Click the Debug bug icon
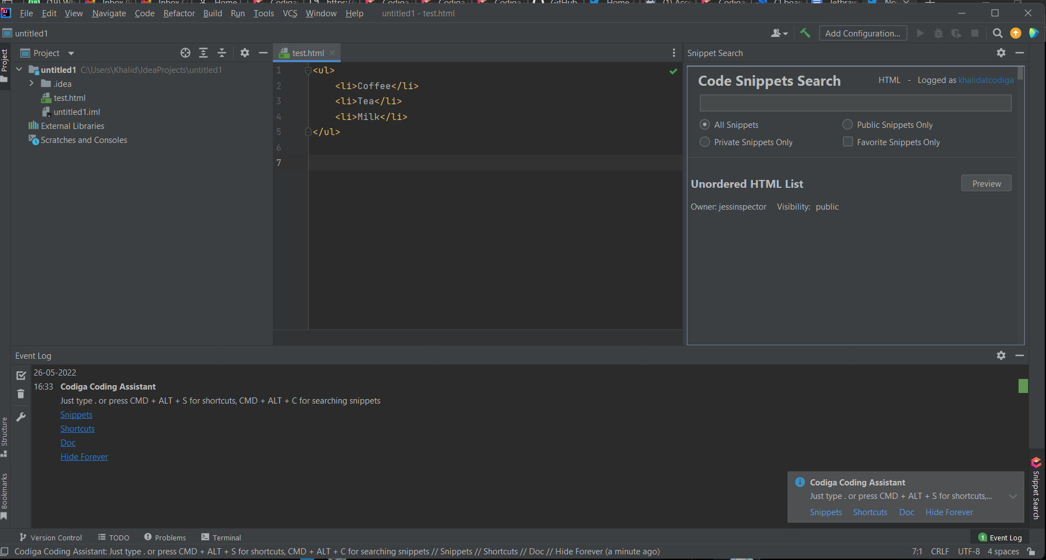 click(x=938, y=33)
